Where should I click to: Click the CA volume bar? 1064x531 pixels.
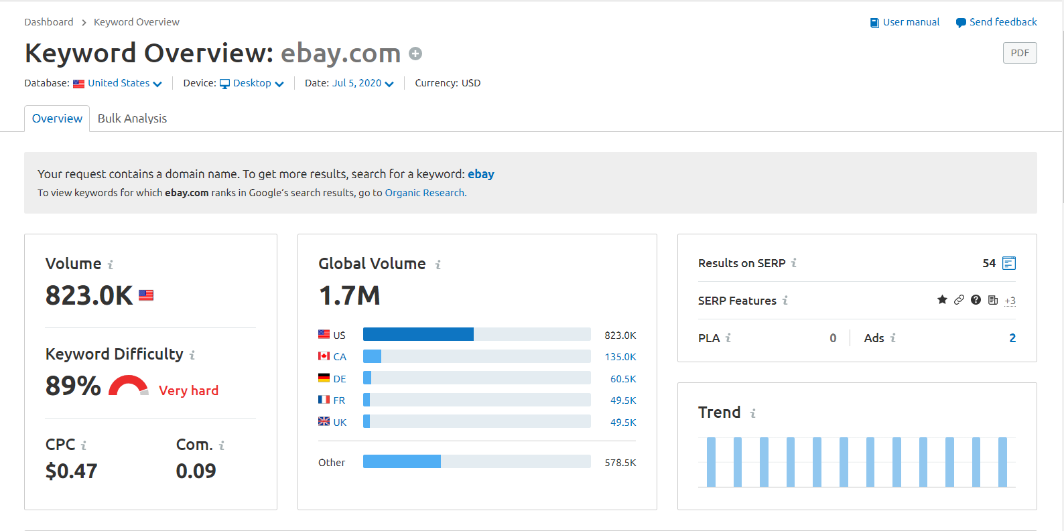coord(477,356)
